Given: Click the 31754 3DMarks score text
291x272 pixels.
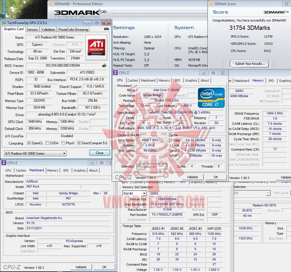Looking at the screenshot, I should click(250, 28).
